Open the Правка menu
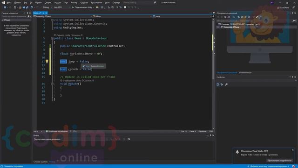This screenshot has width=298, height=168. pyautogui.click(x=17, y=3)
